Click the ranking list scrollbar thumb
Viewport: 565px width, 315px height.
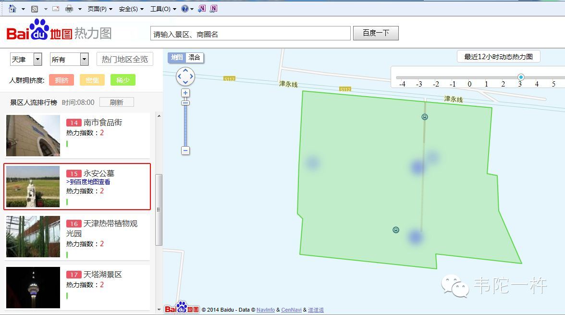159,210
